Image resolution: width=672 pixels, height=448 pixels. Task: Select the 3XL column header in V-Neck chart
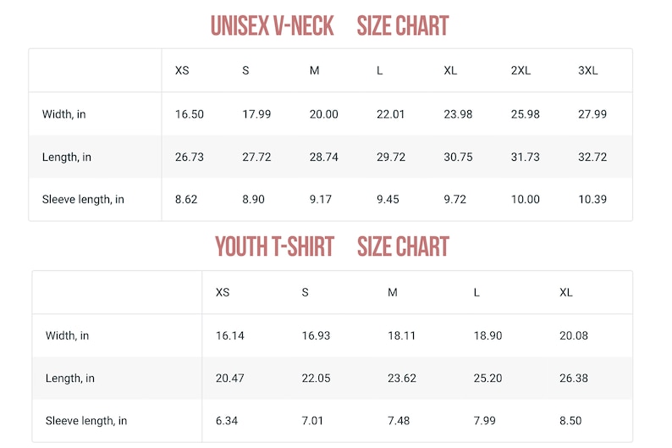click(x=588, y=70)
